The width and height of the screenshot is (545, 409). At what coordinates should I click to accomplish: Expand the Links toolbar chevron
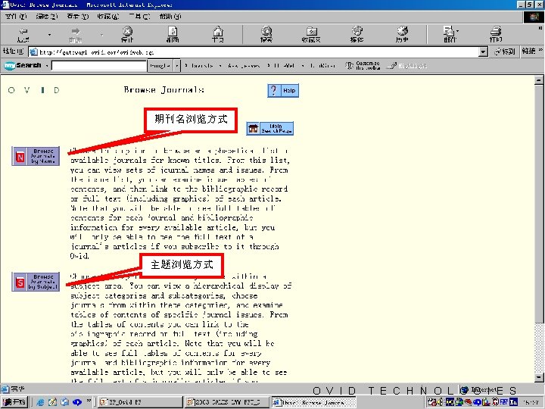[x=540, y=50]
